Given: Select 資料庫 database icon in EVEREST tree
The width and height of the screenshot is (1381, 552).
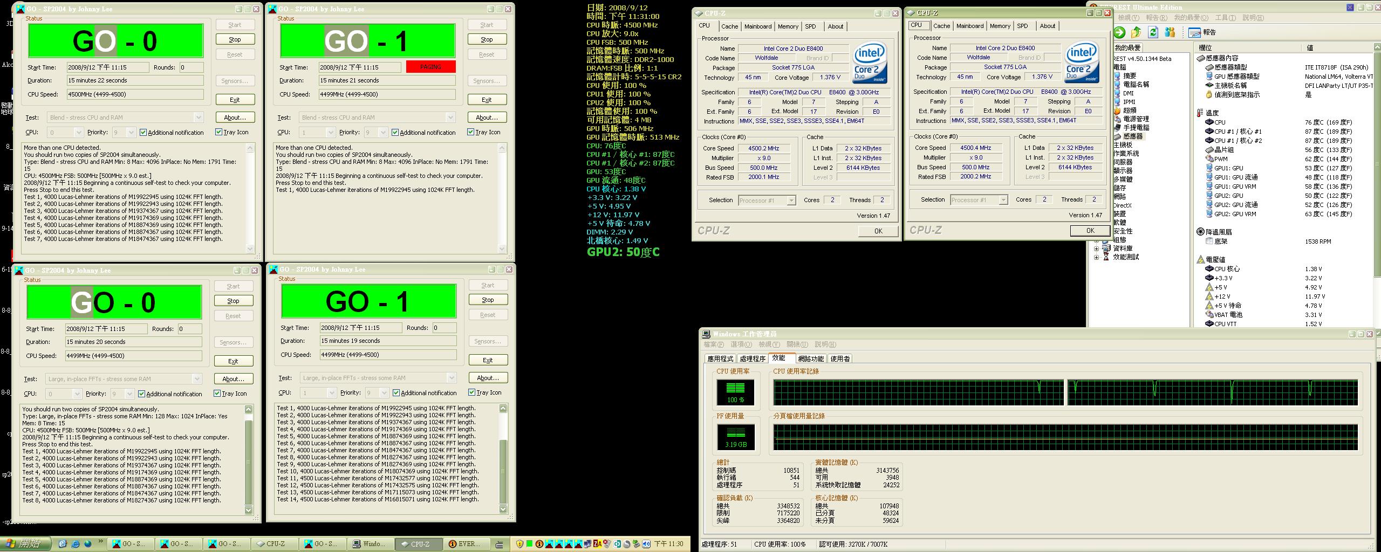Looking at the screenshot, I should [1106, 249].
